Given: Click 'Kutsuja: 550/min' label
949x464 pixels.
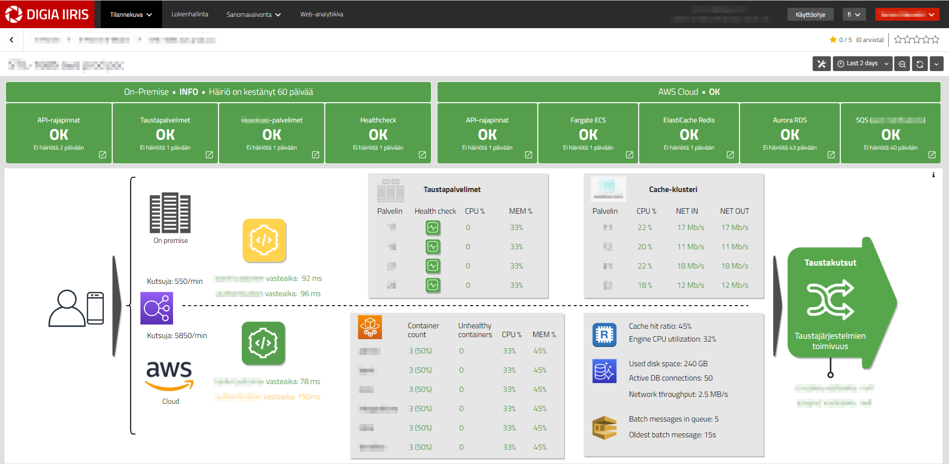Looking at the screenshot, I should point(175,281).
